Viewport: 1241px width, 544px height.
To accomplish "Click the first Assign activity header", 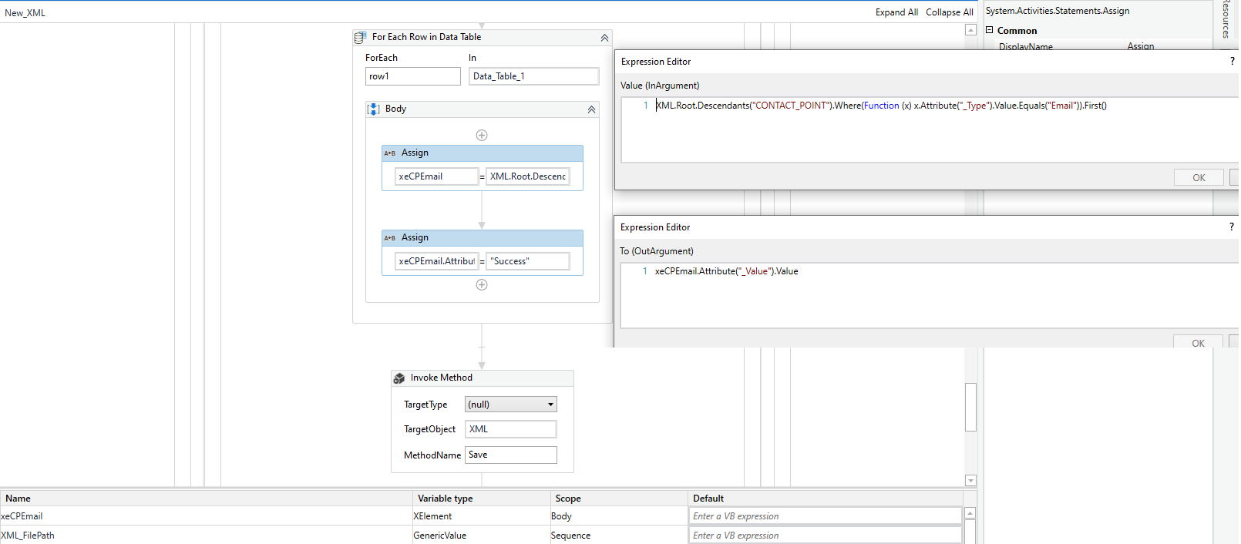I will [483, 153].
